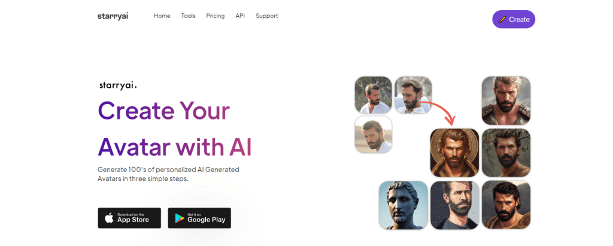Open the blue statue avatar thumbnail
The width and height of the screenshot is (613, 246).
(x=403, y=205)
